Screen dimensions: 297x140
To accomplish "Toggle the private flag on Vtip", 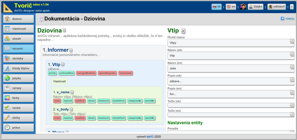I will [x=52, y=73].
